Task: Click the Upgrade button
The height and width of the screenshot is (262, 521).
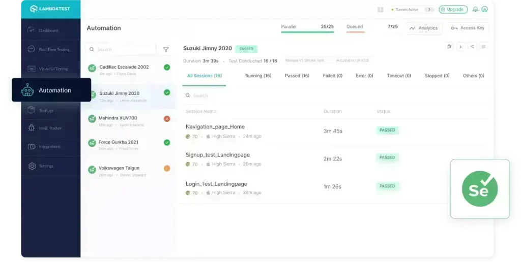Action: (x=453, y=9)
